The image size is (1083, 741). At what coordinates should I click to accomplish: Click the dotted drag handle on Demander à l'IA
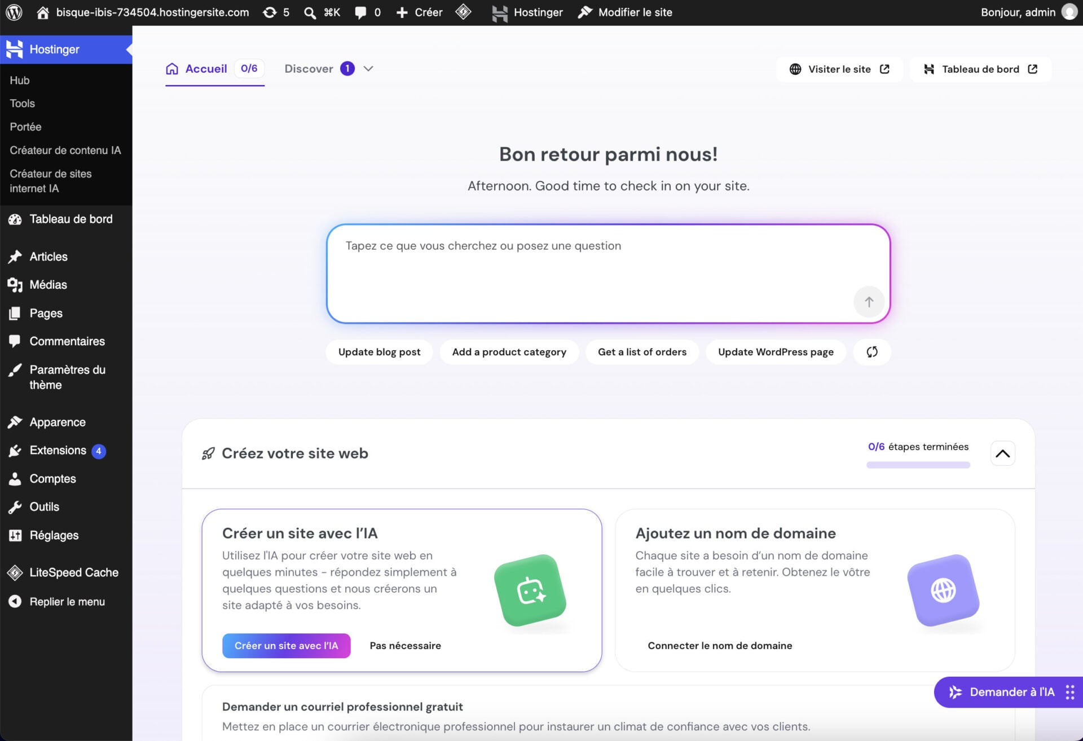coord(1069,692)
